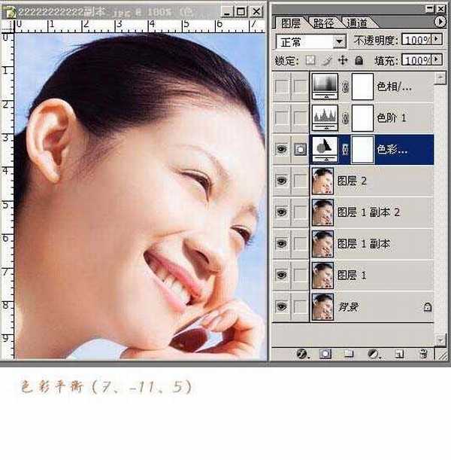Hide the 背景 layer eye

point(281,306)
